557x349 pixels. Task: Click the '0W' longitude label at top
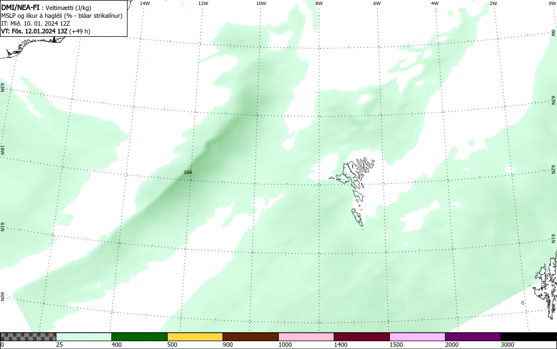point(552,3)
